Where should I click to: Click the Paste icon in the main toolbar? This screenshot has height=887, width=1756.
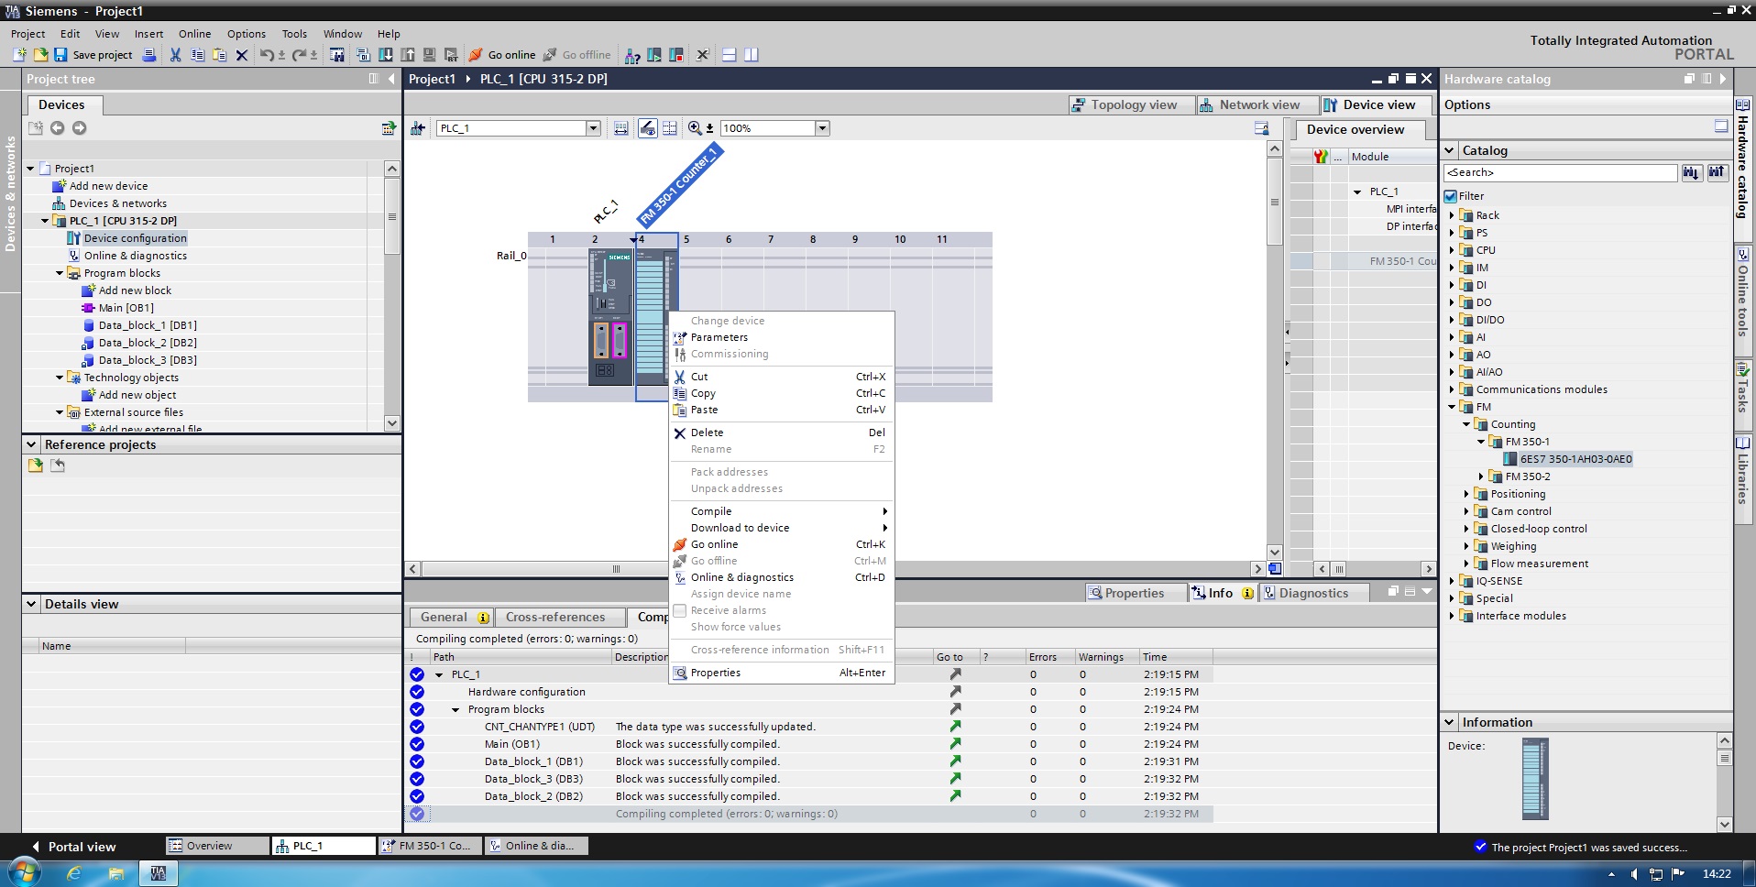[219, 55]
